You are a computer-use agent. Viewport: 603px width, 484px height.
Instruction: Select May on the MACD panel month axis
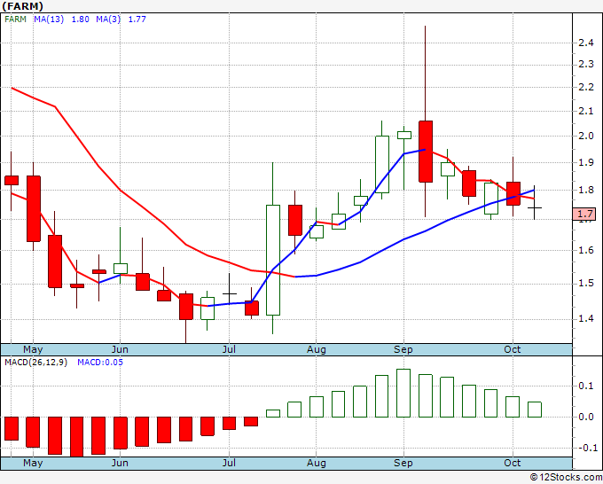[x=33, y=463]
